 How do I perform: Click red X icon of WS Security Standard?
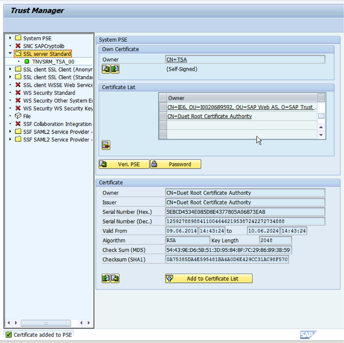click(x=18, y=93)
